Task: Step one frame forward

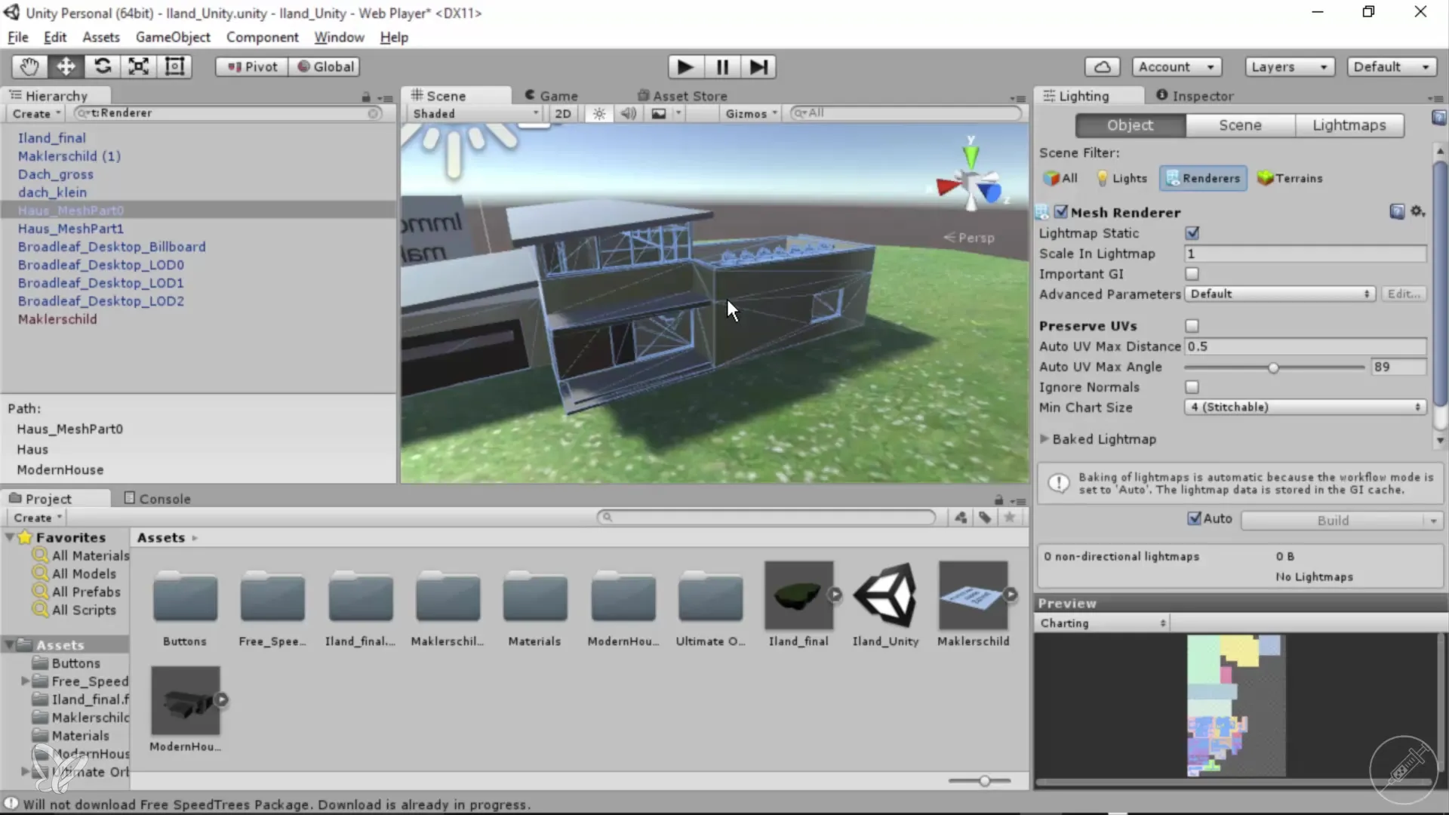Action: (758, 67)
